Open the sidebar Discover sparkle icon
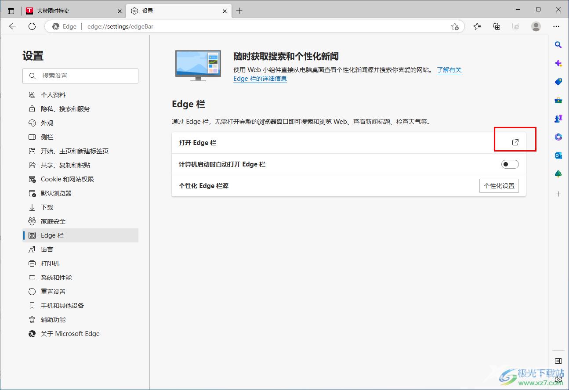 point(558,63)
